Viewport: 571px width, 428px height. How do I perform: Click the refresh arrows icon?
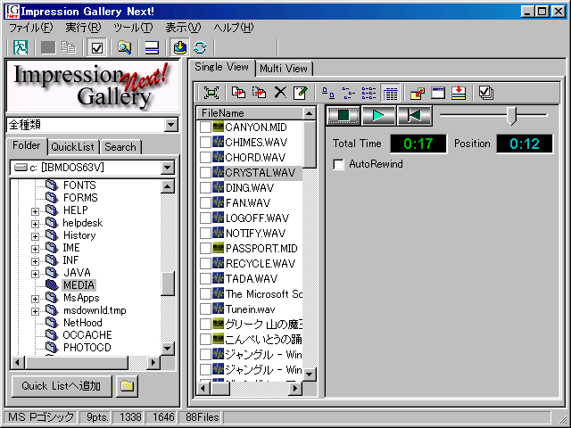click(200, 47)
